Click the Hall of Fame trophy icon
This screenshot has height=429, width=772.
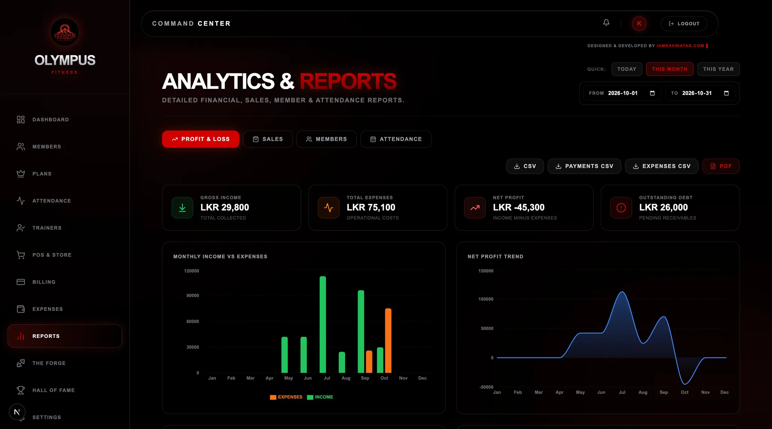coord(21,390)
